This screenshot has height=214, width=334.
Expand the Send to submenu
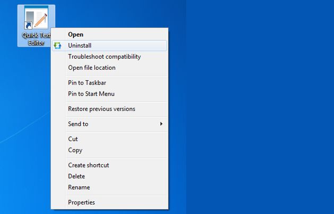109,124
